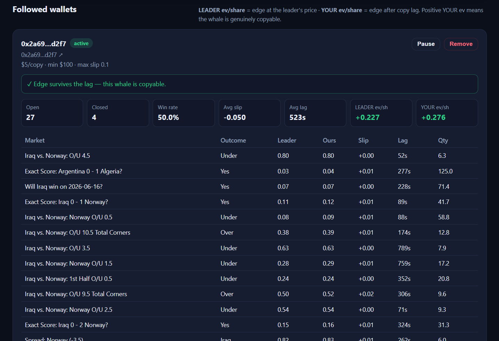This screenshot has width=499, height=341.
Task: Select the Outcome column header
Action: click(x=233, y=140)
